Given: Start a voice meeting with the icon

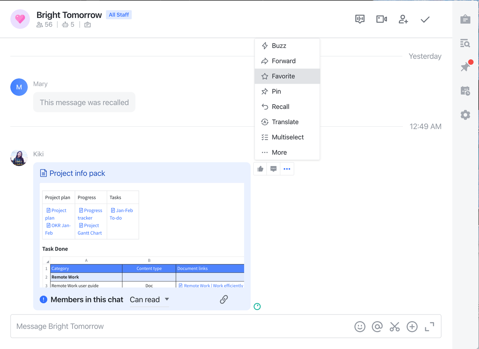Looking at the screenshot, I should [360, 19].
